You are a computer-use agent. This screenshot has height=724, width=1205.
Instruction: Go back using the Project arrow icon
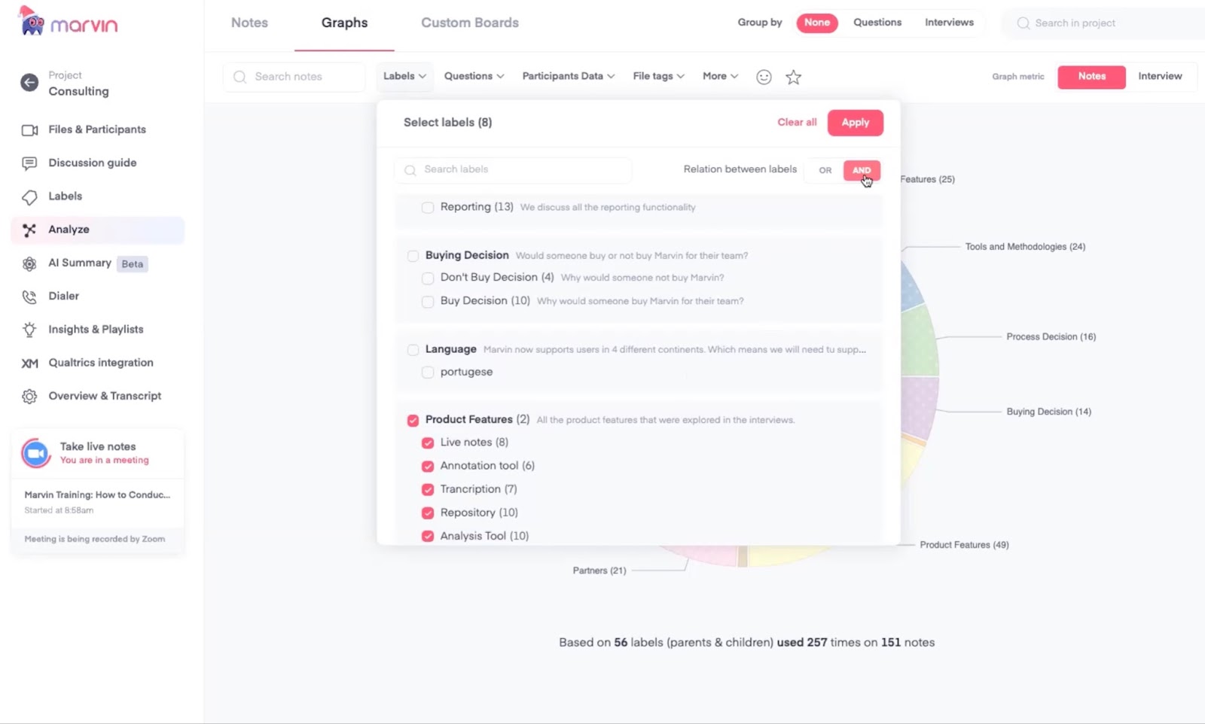29,83
